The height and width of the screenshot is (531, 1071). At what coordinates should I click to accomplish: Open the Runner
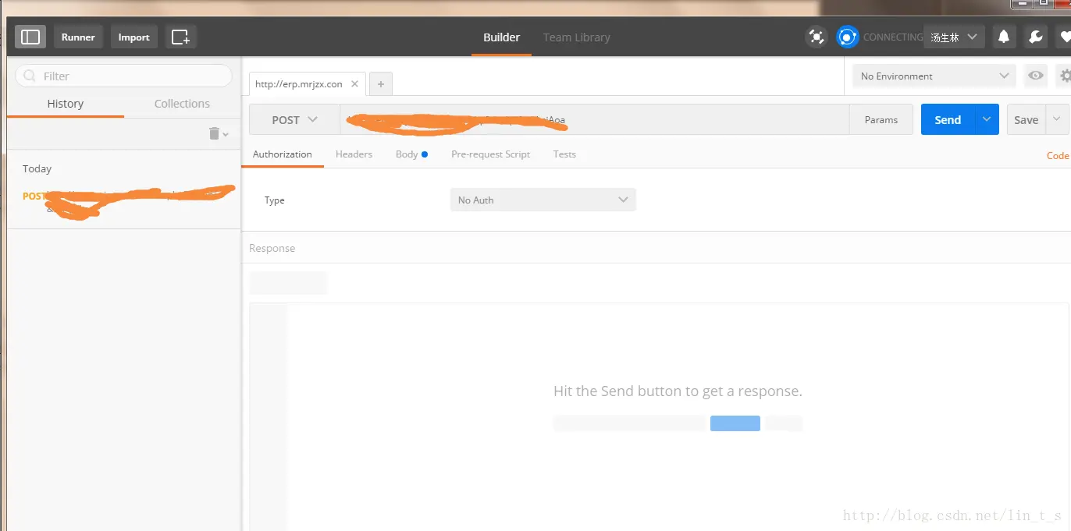pyautogui.click(x=78, y=37)
